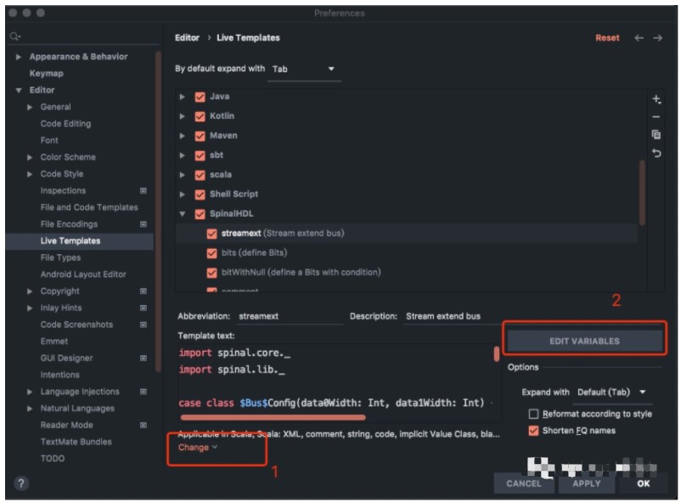The image size is (681, 503).
Task: Remove selected template with minus icon
Action: pyautogui.click(x=656, y=117)
